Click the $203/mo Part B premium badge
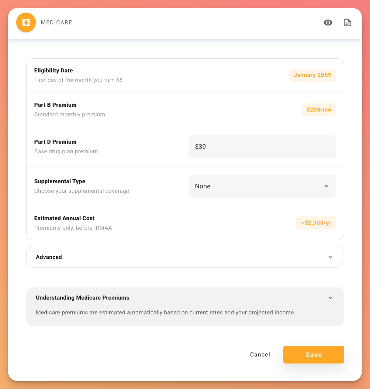The image size is (370, 389). 319,110
